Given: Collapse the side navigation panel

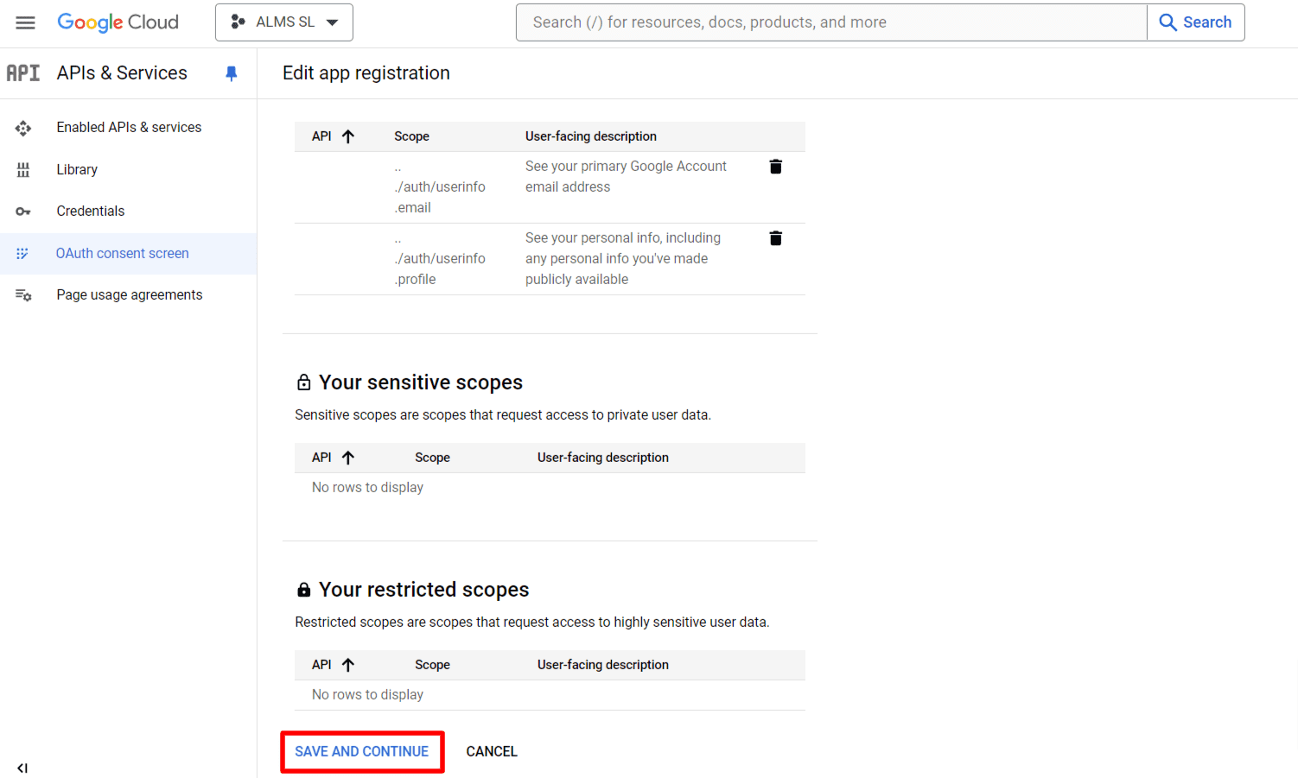Looking at the screenshot, I should (22, 768).
